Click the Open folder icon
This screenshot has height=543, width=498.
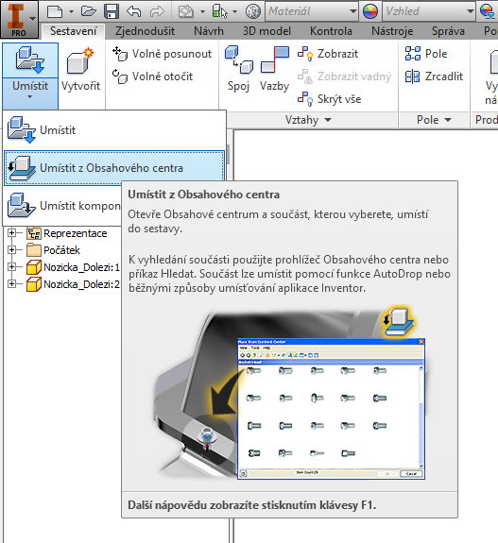[89, 11]
